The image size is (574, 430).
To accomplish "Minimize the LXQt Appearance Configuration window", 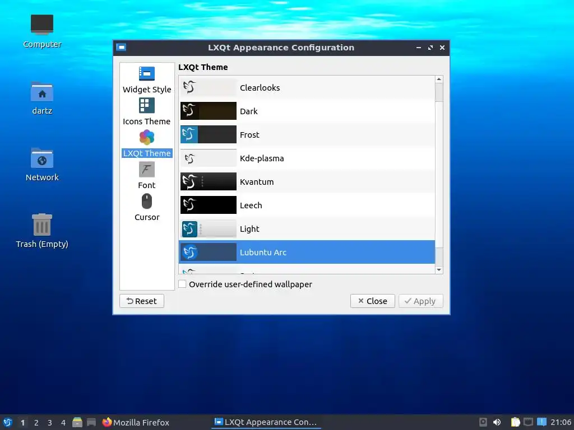I will coord(418,48).
